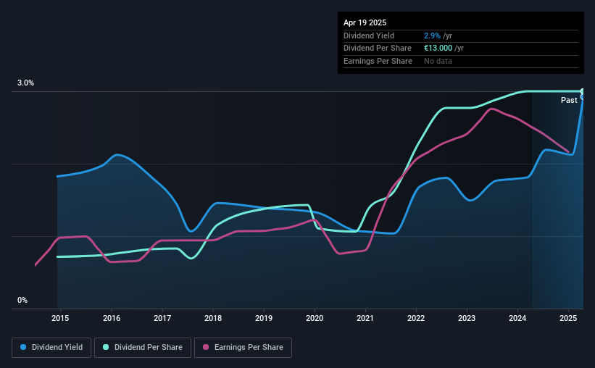The width and height of the screenshot is (595, 368).
Task: Click the €13.000 dividend per share value
Action: 438,49
